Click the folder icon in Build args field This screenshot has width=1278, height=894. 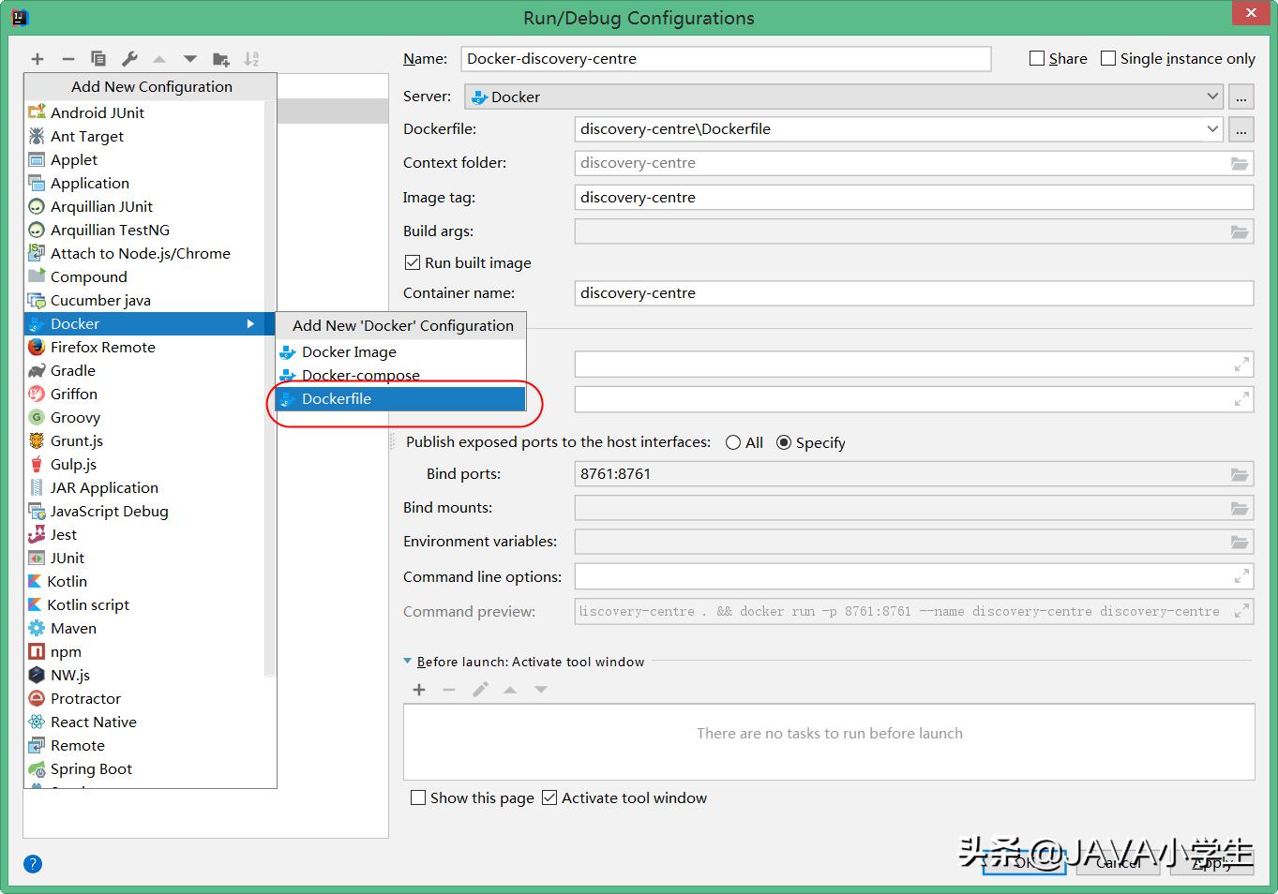click(x=1240, y=231)
